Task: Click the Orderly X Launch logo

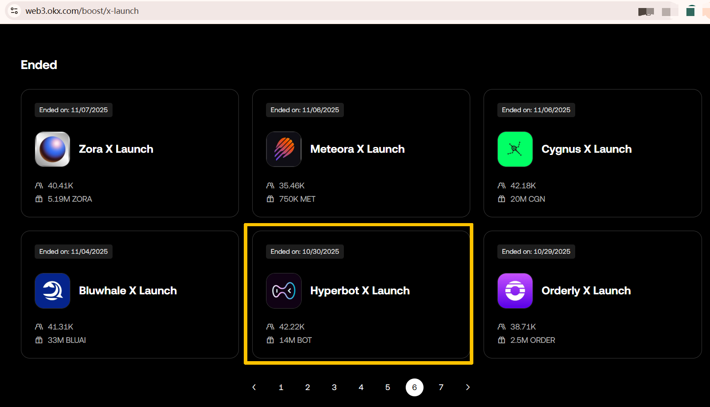Action: [515, 291]
